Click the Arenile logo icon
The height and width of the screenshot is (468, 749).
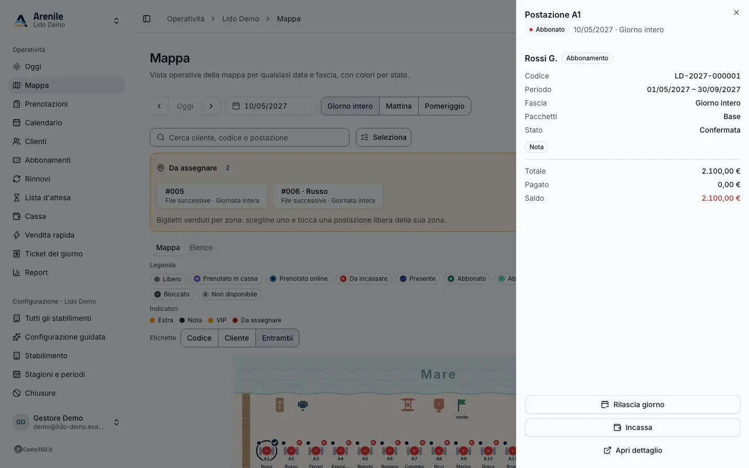click(x=21, y=20)
